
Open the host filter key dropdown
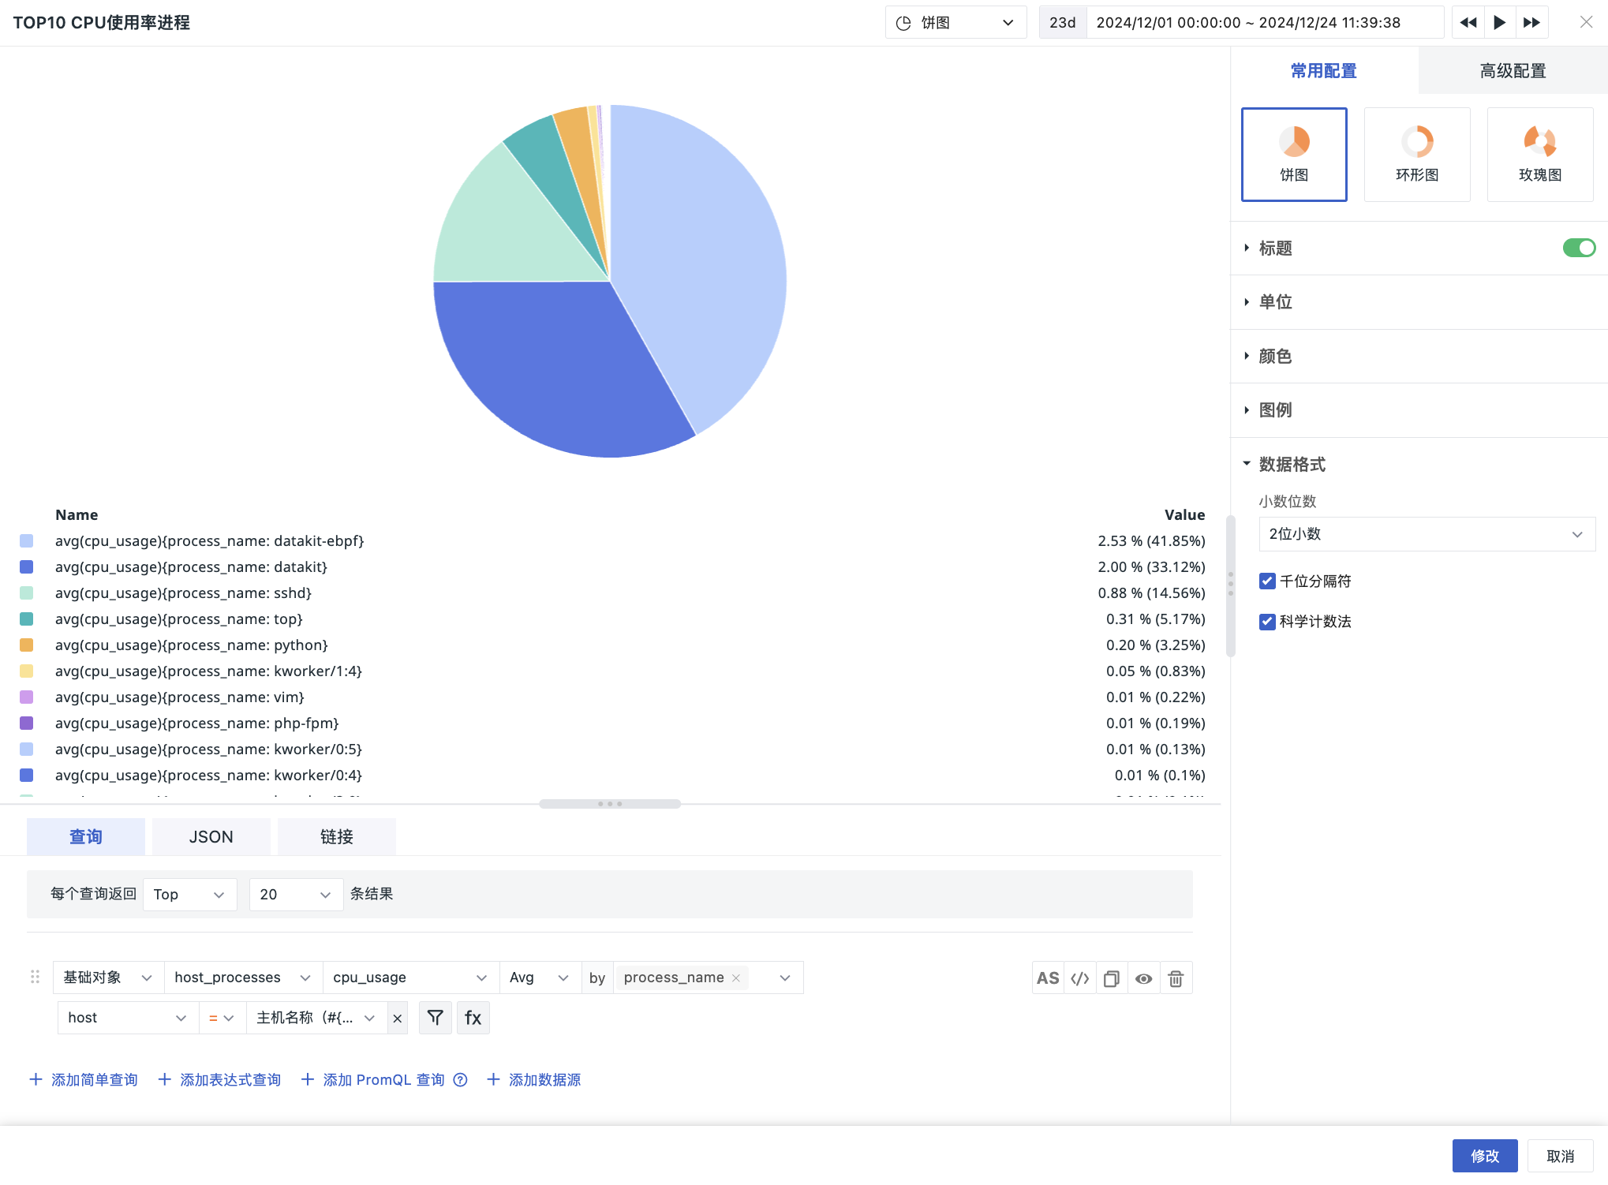point(127,1018)
